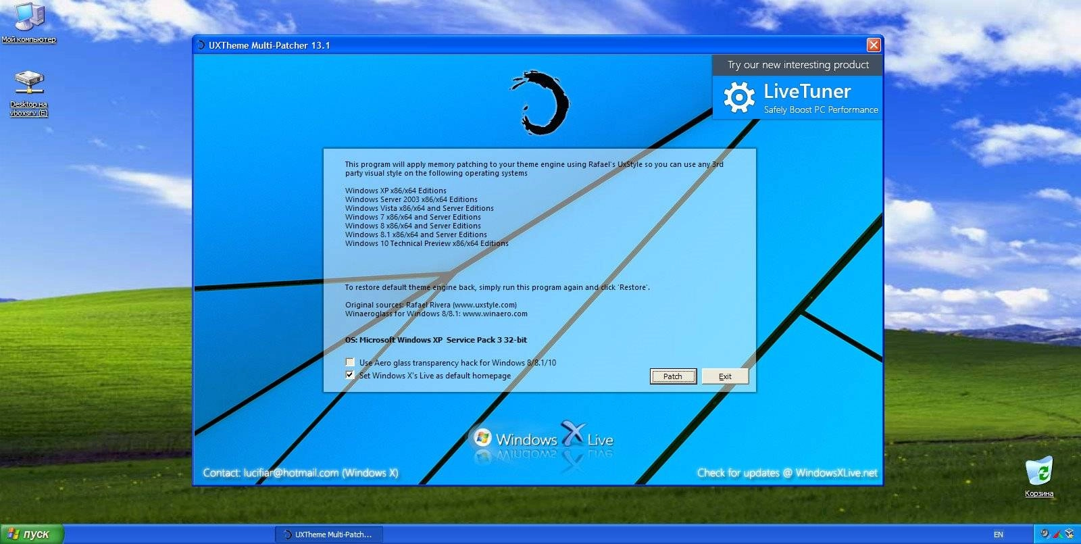Open the 'Desktop на vboxsrv (E)' network drive icon
The width and height of the screenshot is (1081, 544).
point(28,93)
